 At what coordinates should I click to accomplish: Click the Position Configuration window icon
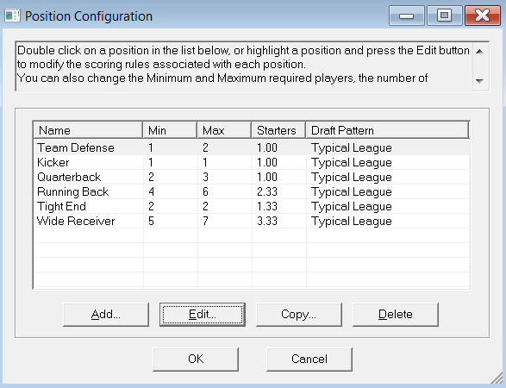click(12, 16)
